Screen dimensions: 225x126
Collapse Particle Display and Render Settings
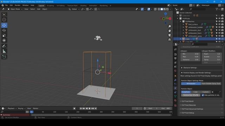click(197, 73)
